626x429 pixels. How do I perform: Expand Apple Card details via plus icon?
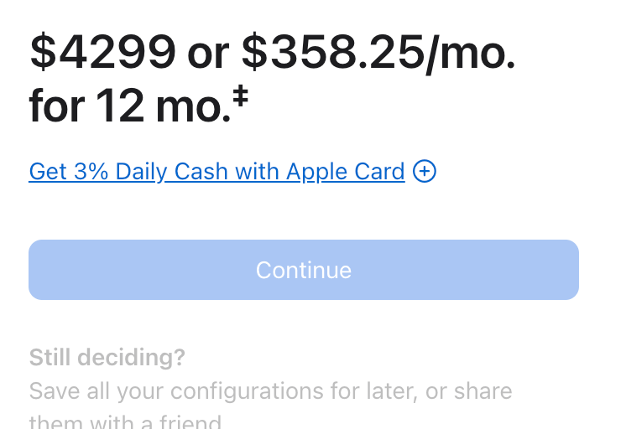425,172
